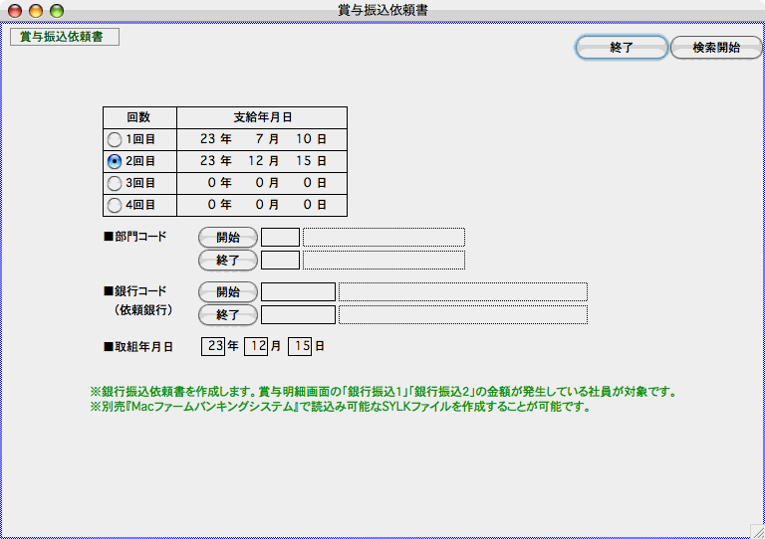Viewport: 765px width, 539px height.
Task: Close the window with the red button
Action: click(x=15, y=10)
